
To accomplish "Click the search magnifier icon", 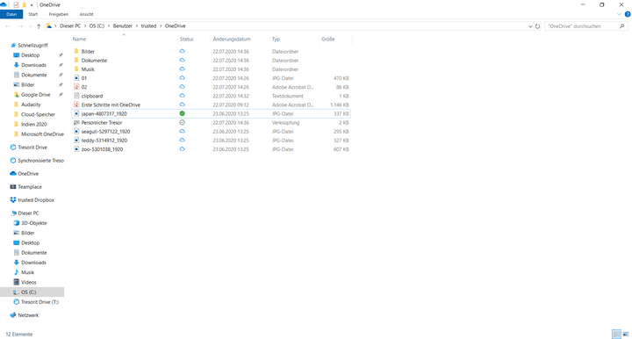I will pyautogui.click(x=622, y=26).
